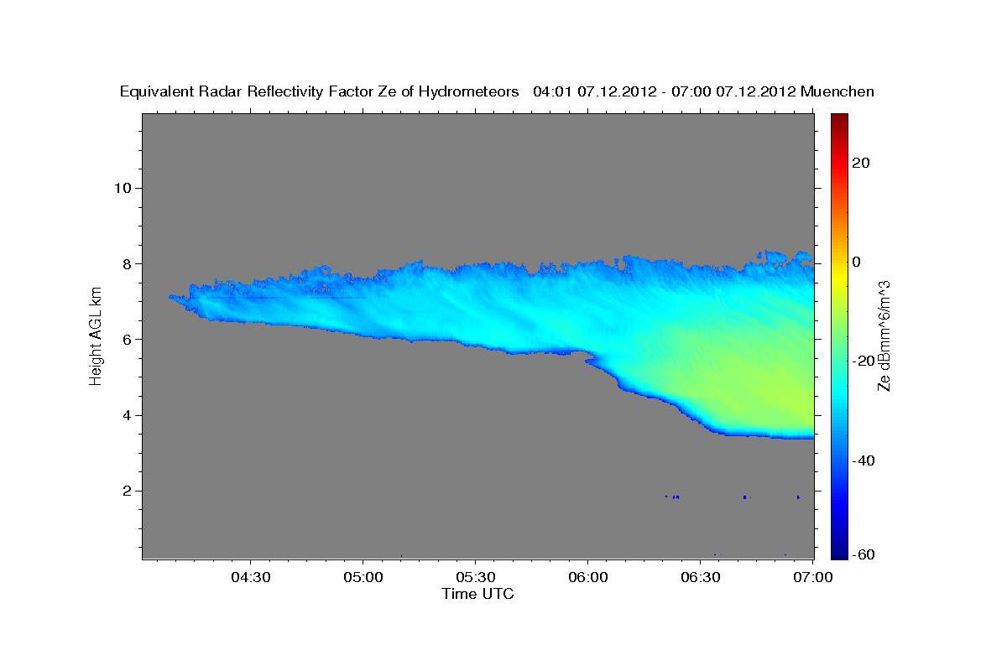Click the date range '04:01 07.12.2012' in title

pos(593,92)
